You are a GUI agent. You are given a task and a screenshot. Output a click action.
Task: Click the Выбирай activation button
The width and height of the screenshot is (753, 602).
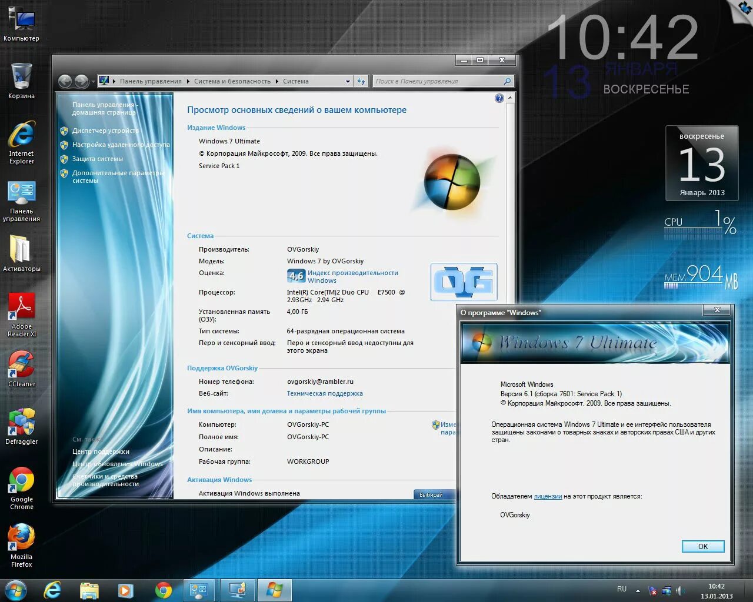point(434,494)
